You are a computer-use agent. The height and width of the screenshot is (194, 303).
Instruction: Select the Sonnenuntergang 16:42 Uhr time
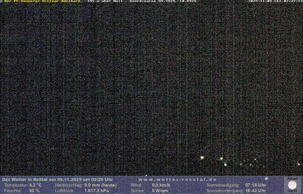(x=255, y=191)
